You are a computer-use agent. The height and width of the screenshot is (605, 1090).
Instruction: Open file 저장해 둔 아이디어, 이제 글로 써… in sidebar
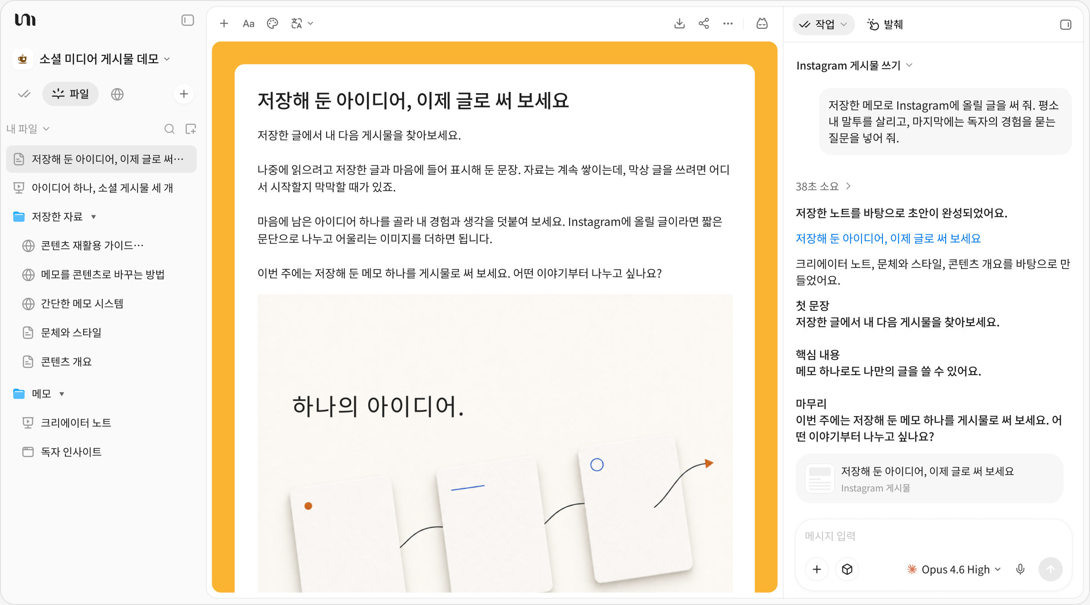coord(101,159)
